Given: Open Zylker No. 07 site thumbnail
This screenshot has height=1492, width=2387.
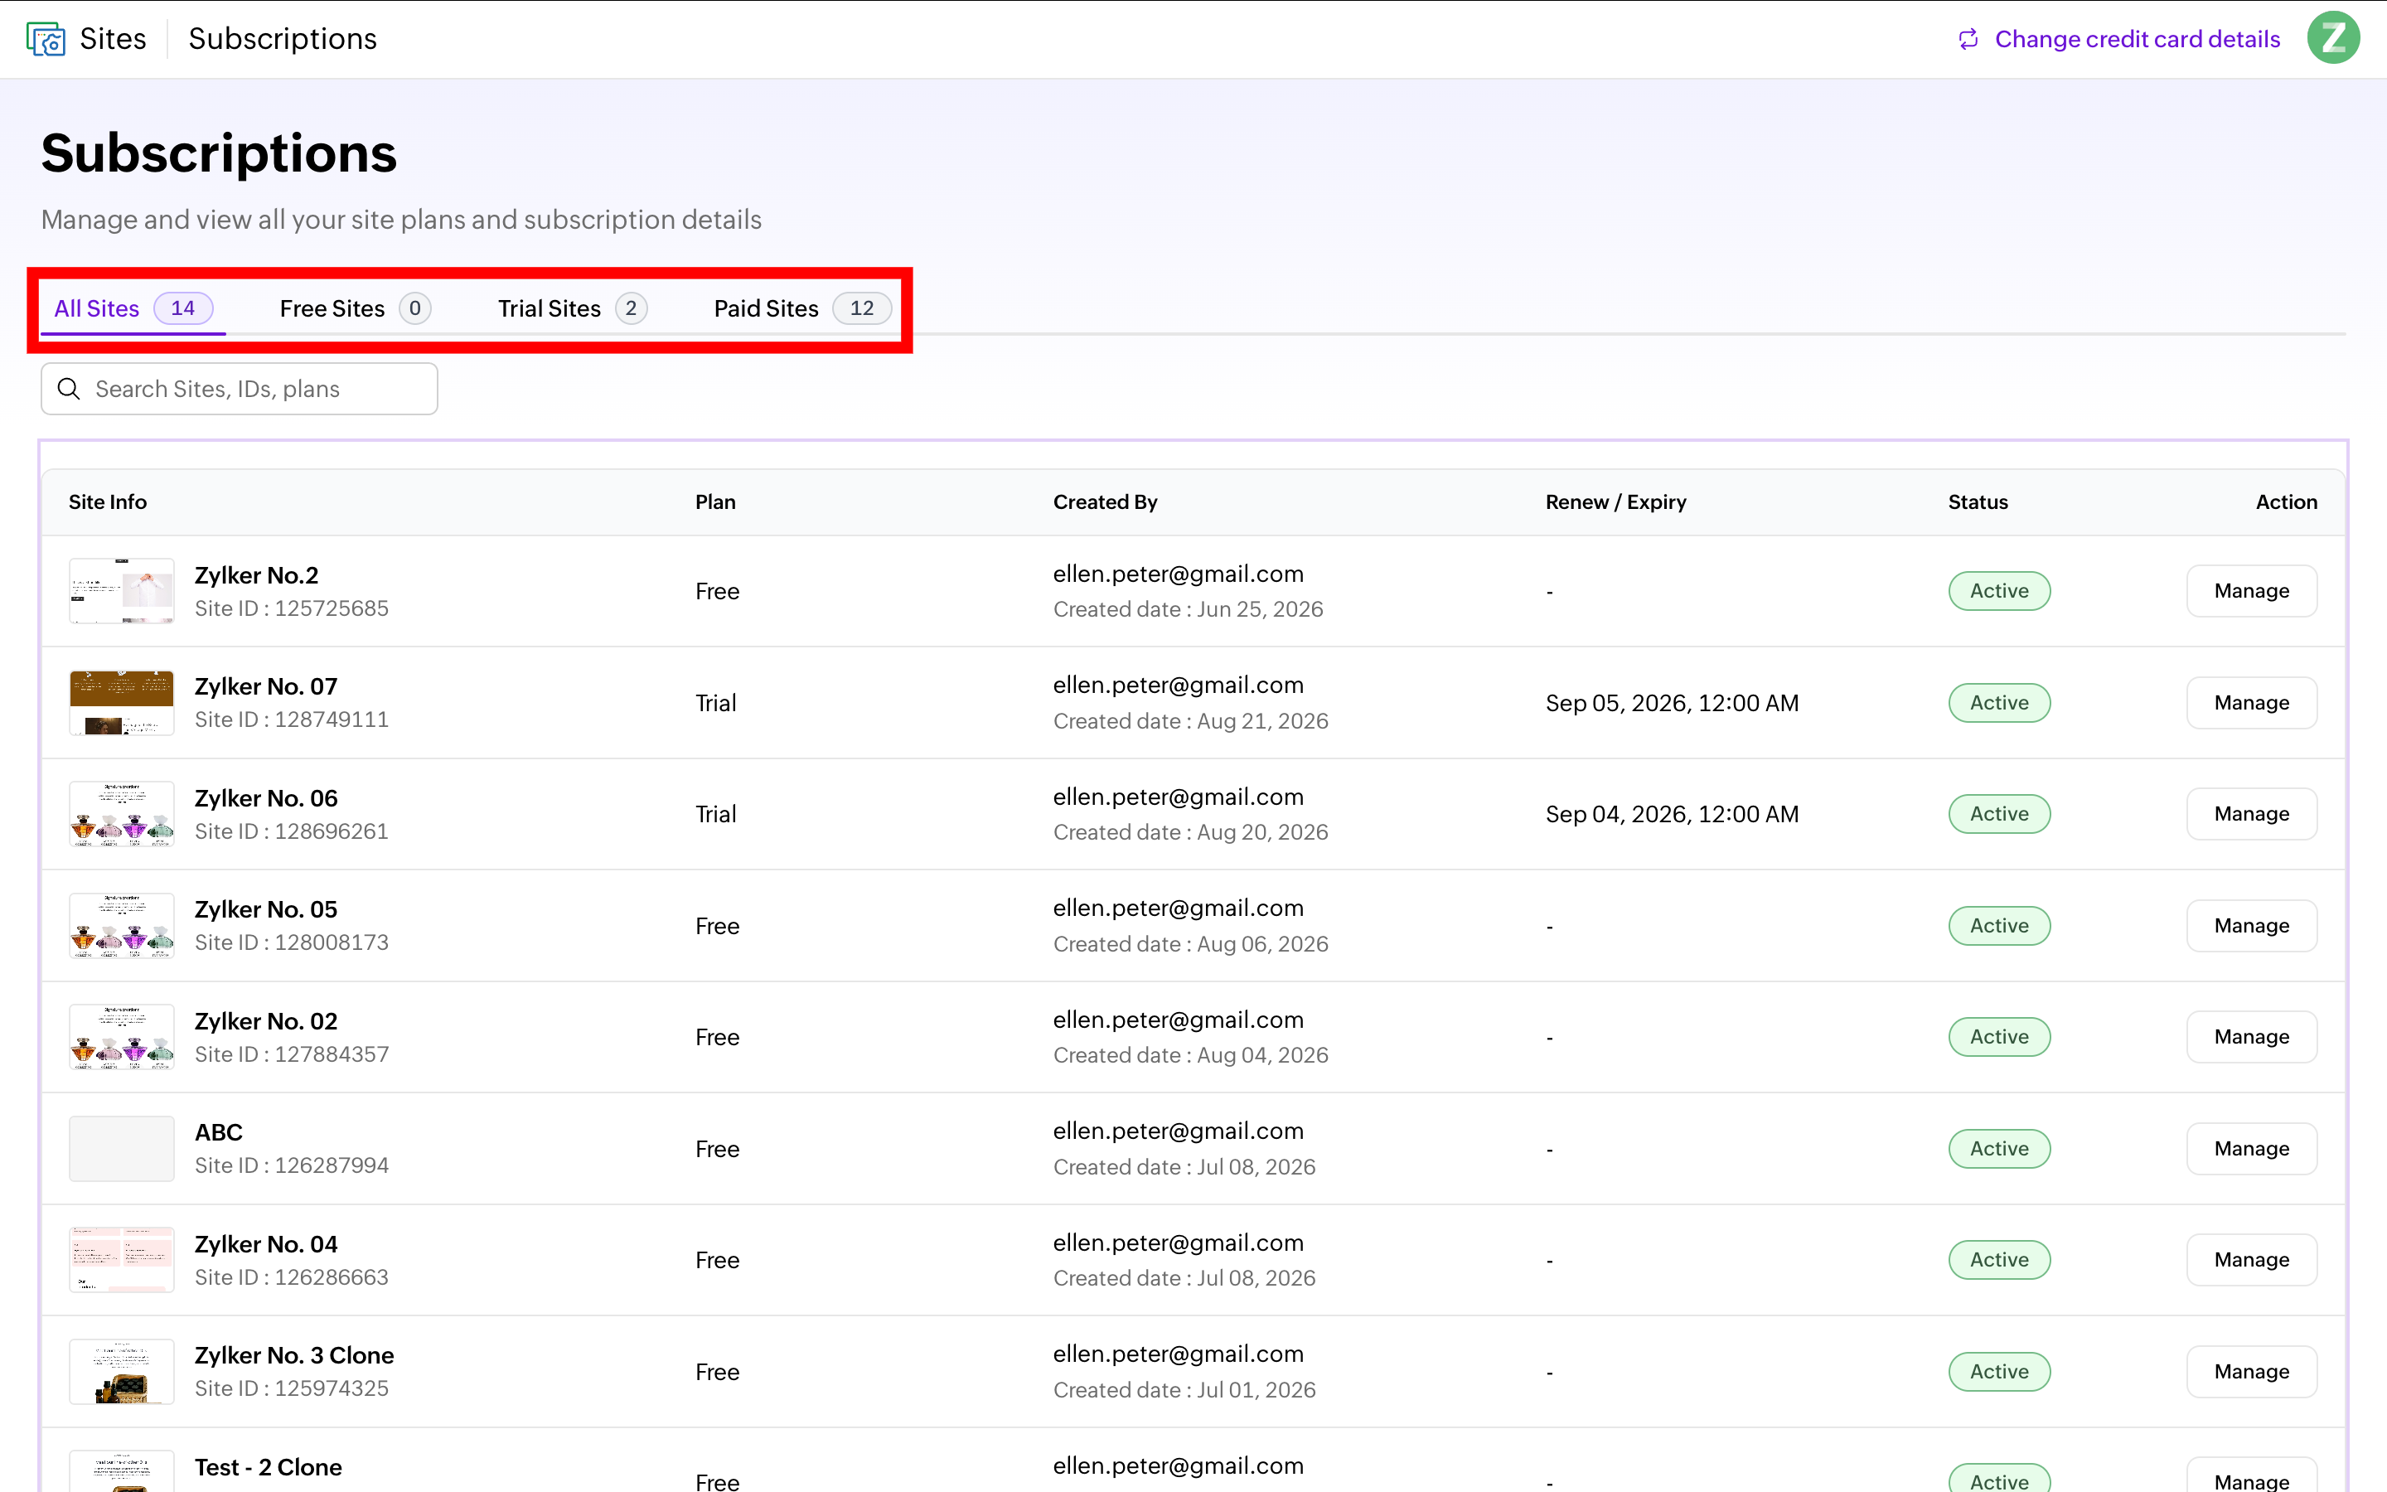Looking at the screenshot, I should click(x=121, y=703).
